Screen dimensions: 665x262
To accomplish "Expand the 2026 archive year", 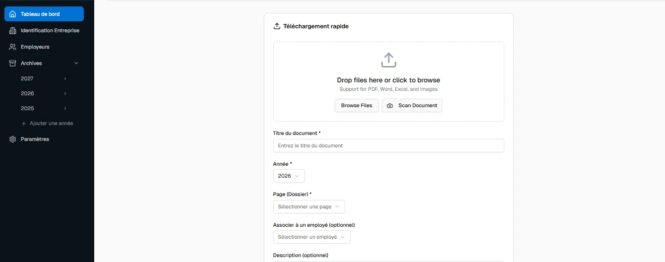I will pos(65,94).
